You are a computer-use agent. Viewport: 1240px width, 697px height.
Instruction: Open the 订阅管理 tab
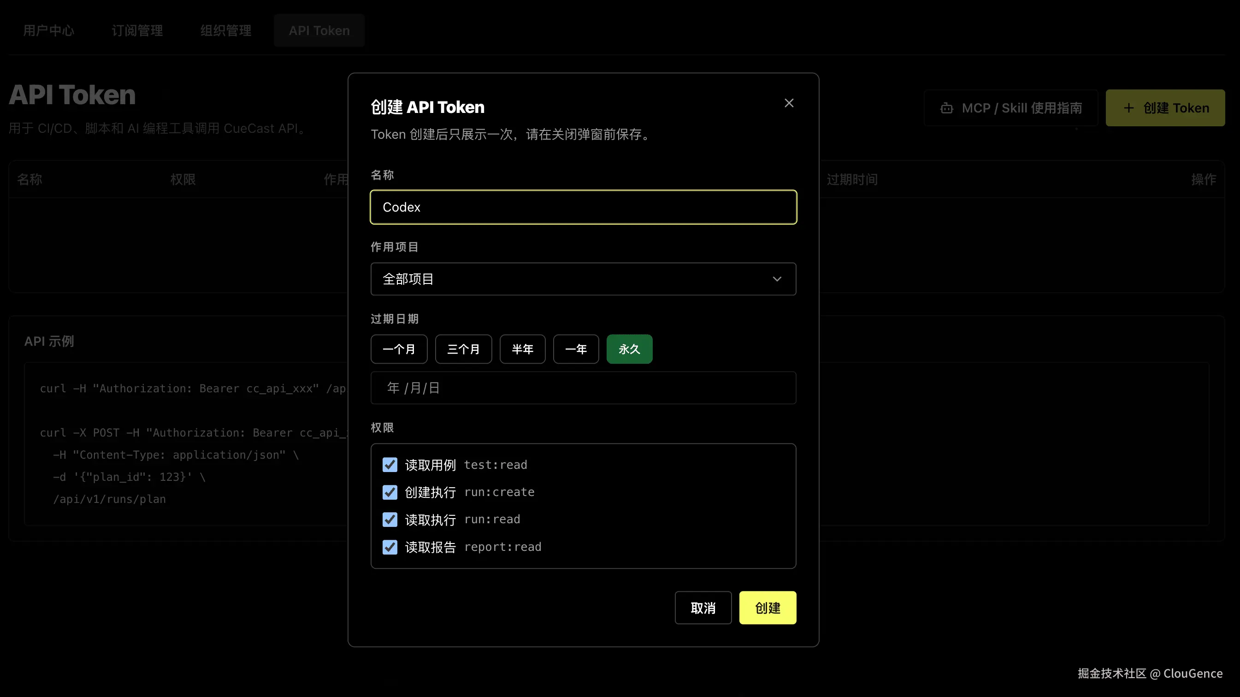point(137,30)
